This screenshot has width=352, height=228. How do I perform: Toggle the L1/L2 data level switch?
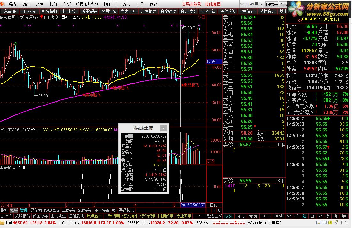pyautogui.click(x=69, y=11)
